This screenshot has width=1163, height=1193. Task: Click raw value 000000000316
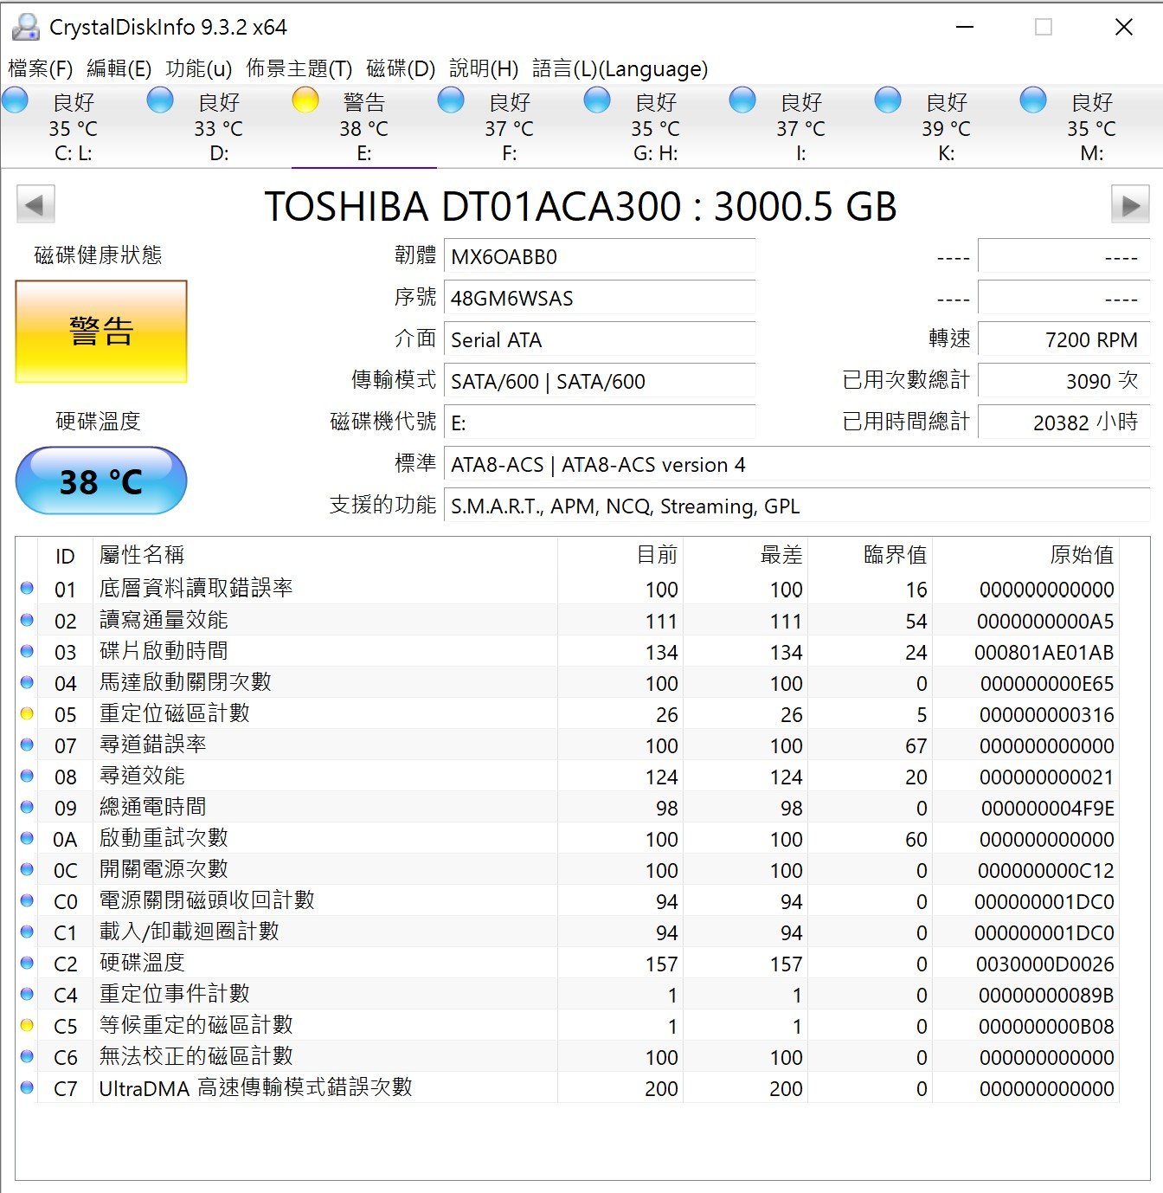(x=1047, y=715)
